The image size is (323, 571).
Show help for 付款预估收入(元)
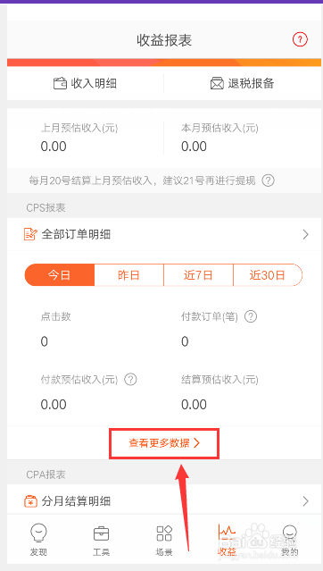click(130, 380)
